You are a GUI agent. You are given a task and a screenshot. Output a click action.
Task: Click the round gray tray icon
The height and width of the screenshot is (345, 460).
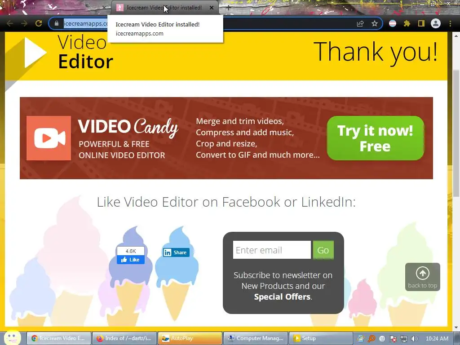[x=382, y=339]
